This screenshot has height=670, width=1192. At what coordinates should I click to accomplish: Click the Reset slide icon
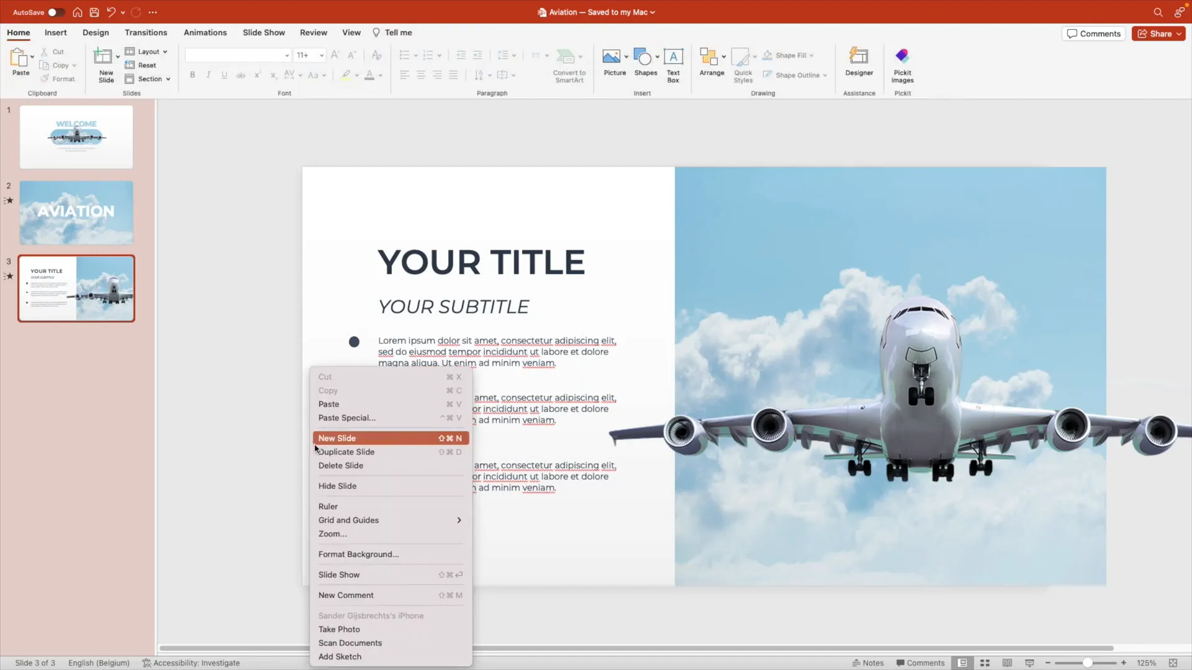130,65
